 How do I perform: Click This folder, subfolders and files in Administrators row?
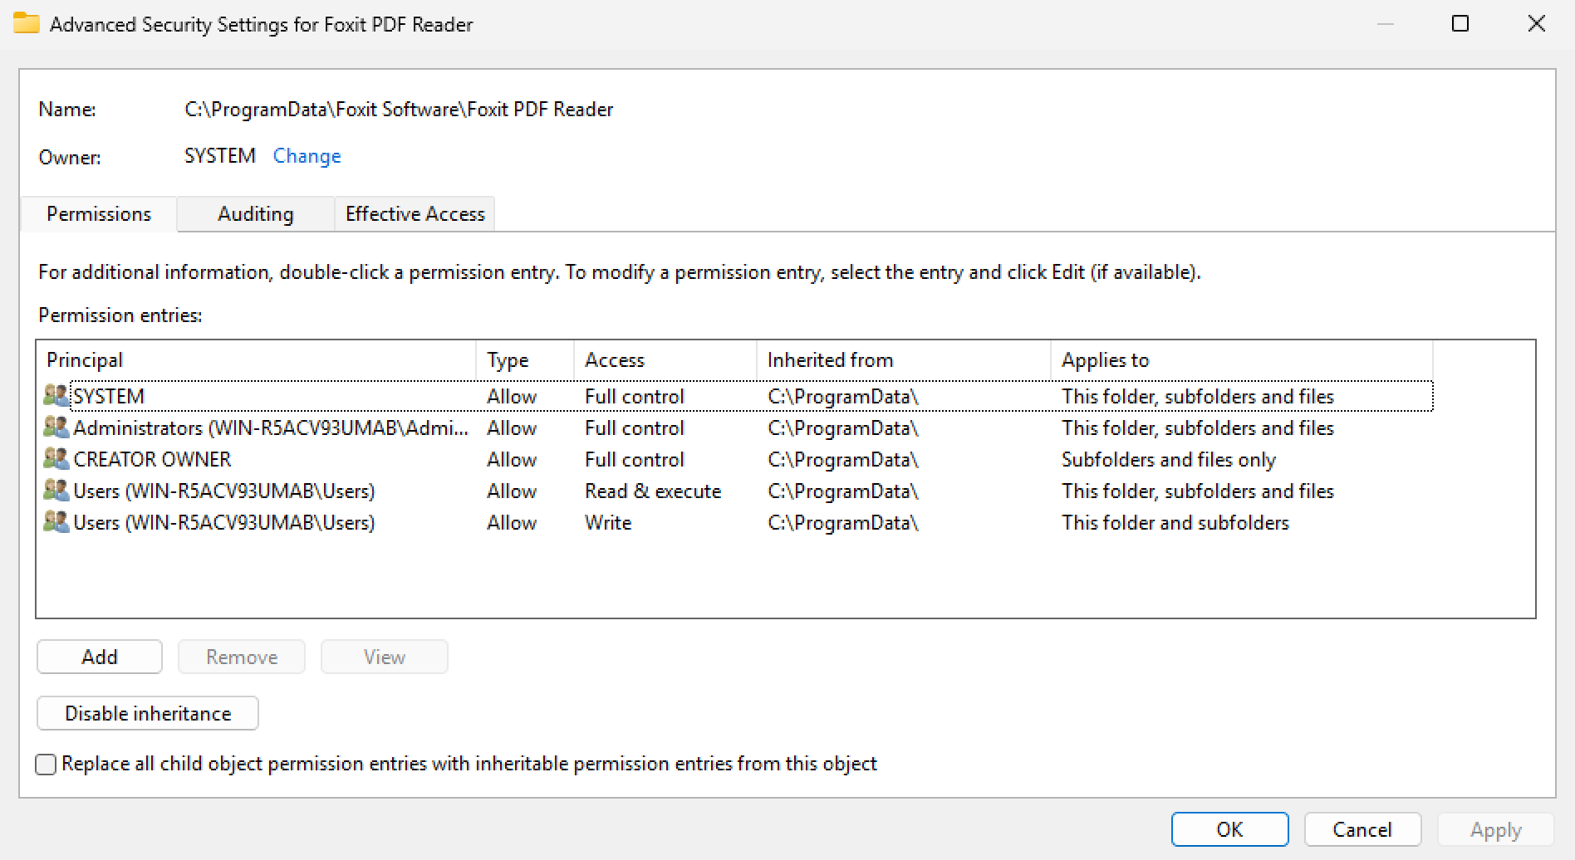(1198, 428)
